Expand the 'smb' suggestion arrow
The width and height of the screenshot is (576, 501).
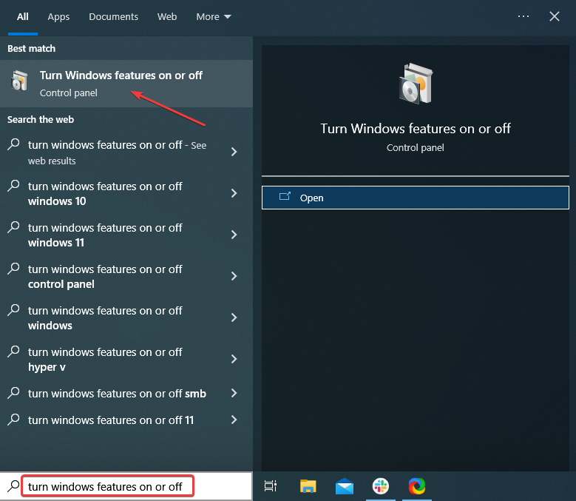click(234, 393)
